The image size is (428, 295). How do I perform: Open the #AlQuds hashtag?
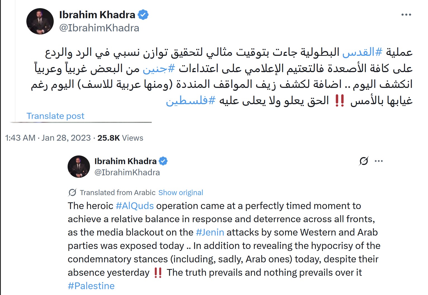click(135, 206)
